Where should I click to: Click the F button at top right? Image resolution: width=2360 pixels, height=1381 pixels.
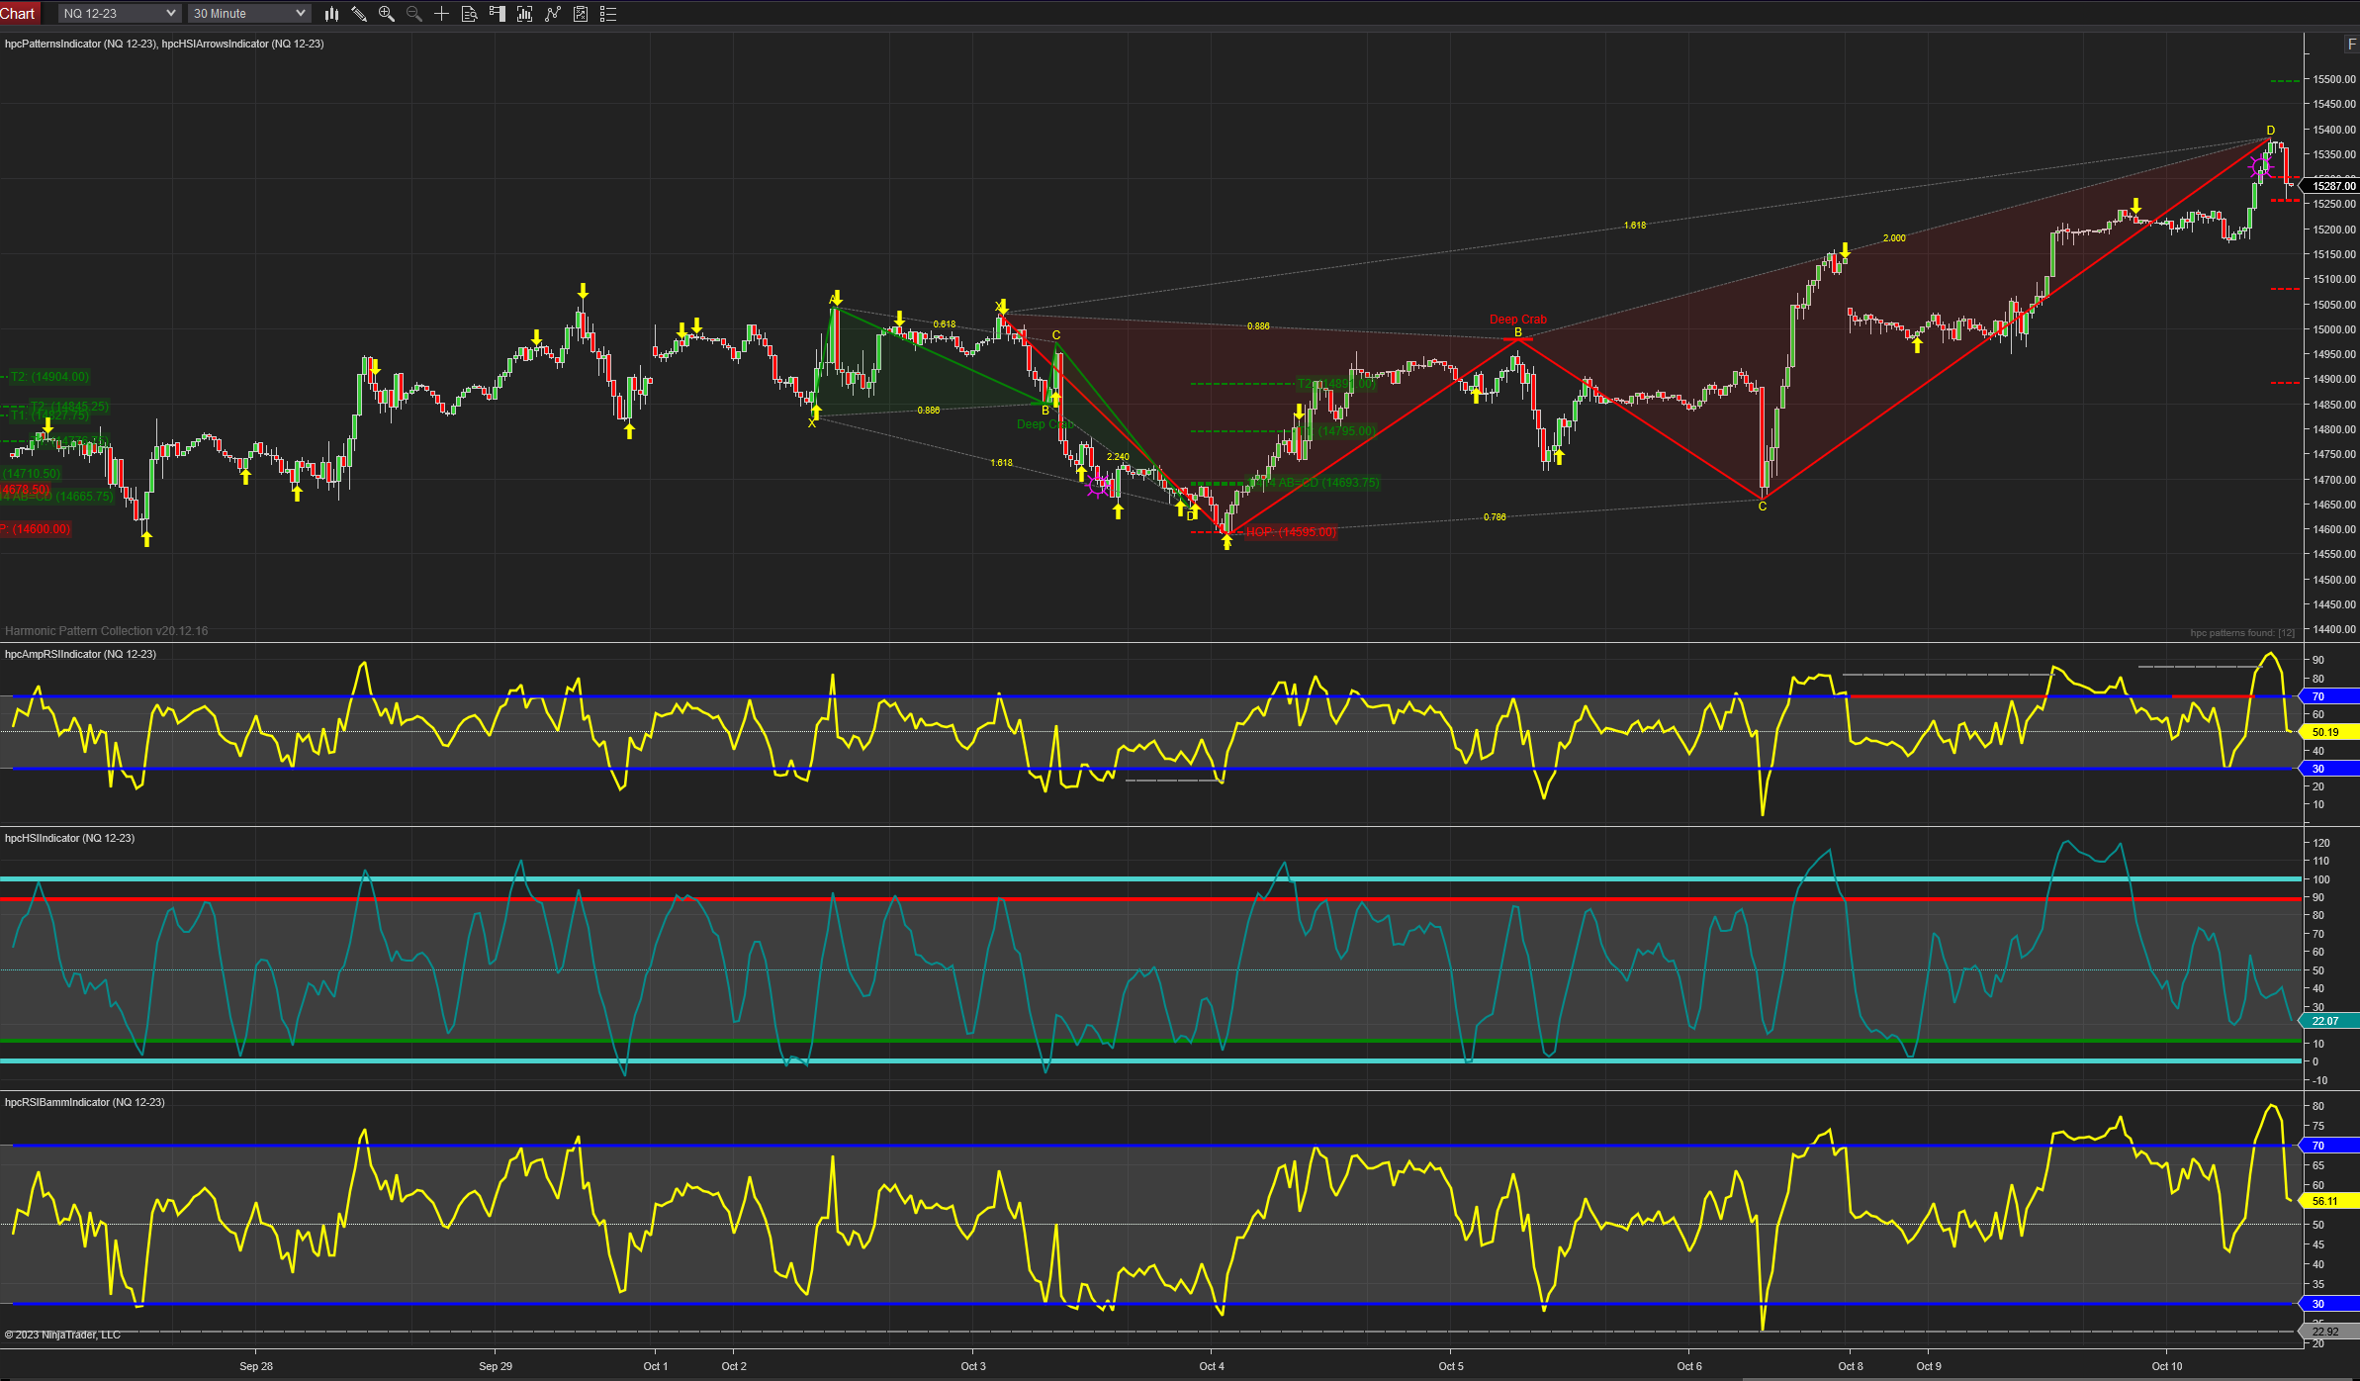(x=2351, y=45)
